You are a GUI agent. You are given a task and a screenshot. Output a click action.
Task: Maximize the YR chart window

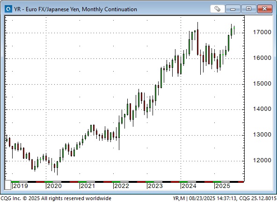(249, 9)
